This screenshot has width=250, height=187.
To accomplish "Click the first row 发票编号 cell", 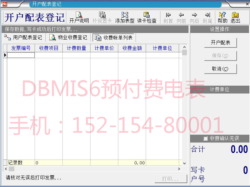I will (x=21, y=55).
